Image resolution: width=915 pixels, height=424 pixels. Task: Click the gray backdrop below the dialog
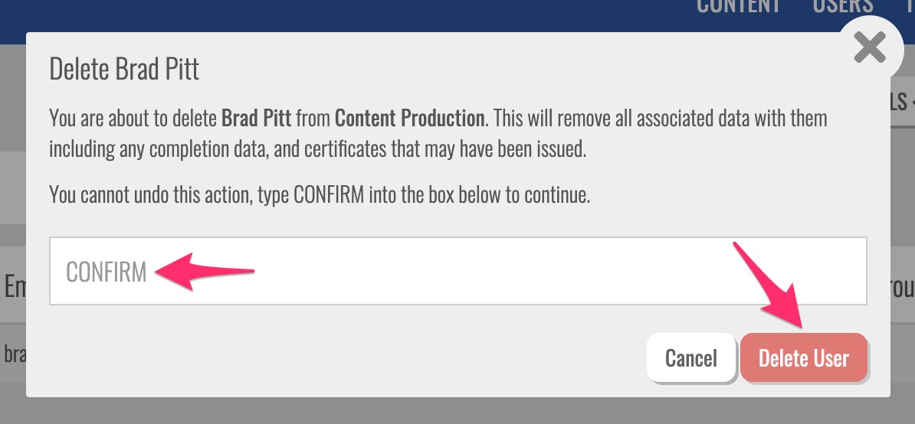click(x=460, y=411)
